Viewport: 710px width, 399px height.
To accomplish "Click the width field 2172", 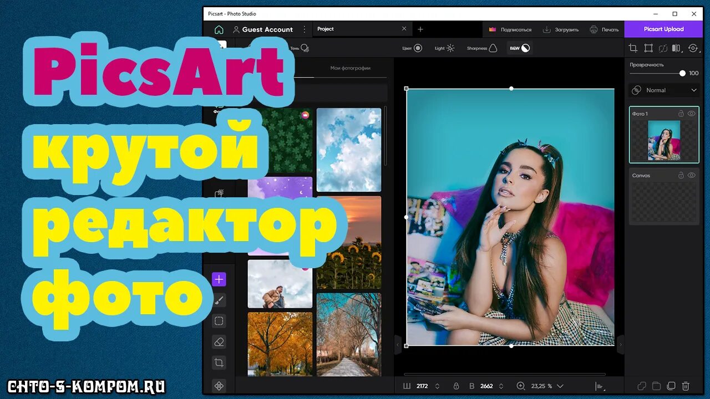I will coord(422,386).
